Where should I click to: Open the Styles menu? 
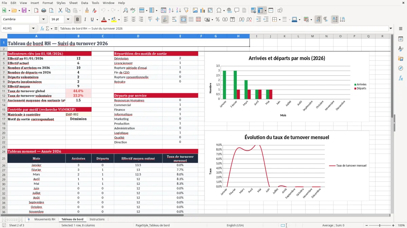[x=61, y=3]
